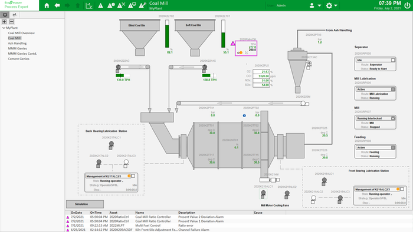Select Present Value 2 Deviation Alarm row
Viewport: 413px width, 232px height.
point(239,217)
